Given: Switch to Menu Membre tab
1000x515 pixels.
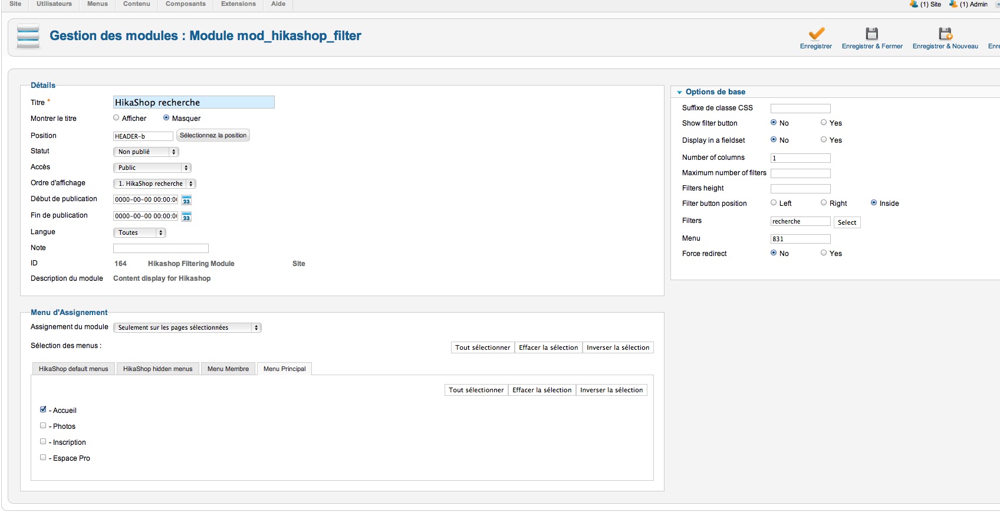Looking at the screenshot, I should click(x=228, y=369).
